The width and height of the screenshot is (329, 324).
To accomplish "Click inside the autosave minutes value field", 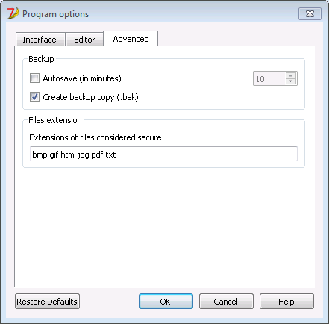I will (269, 78).
